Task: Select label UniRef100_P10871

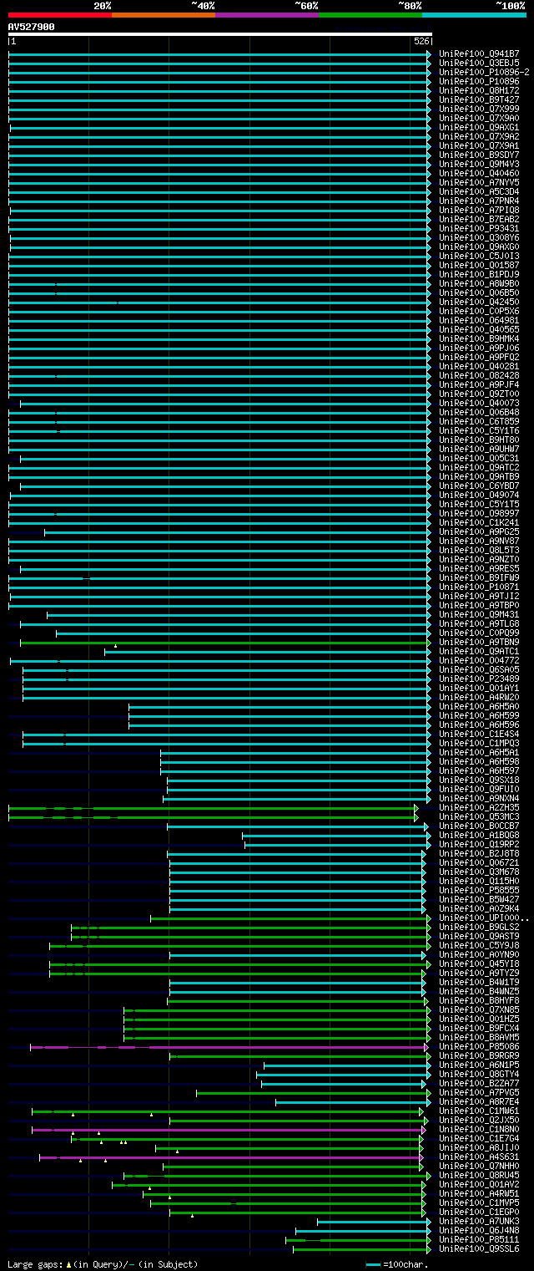Action: 479,587
